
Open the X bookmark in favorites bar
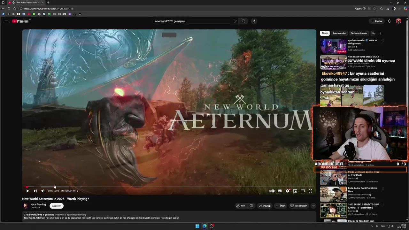point(8,14)
